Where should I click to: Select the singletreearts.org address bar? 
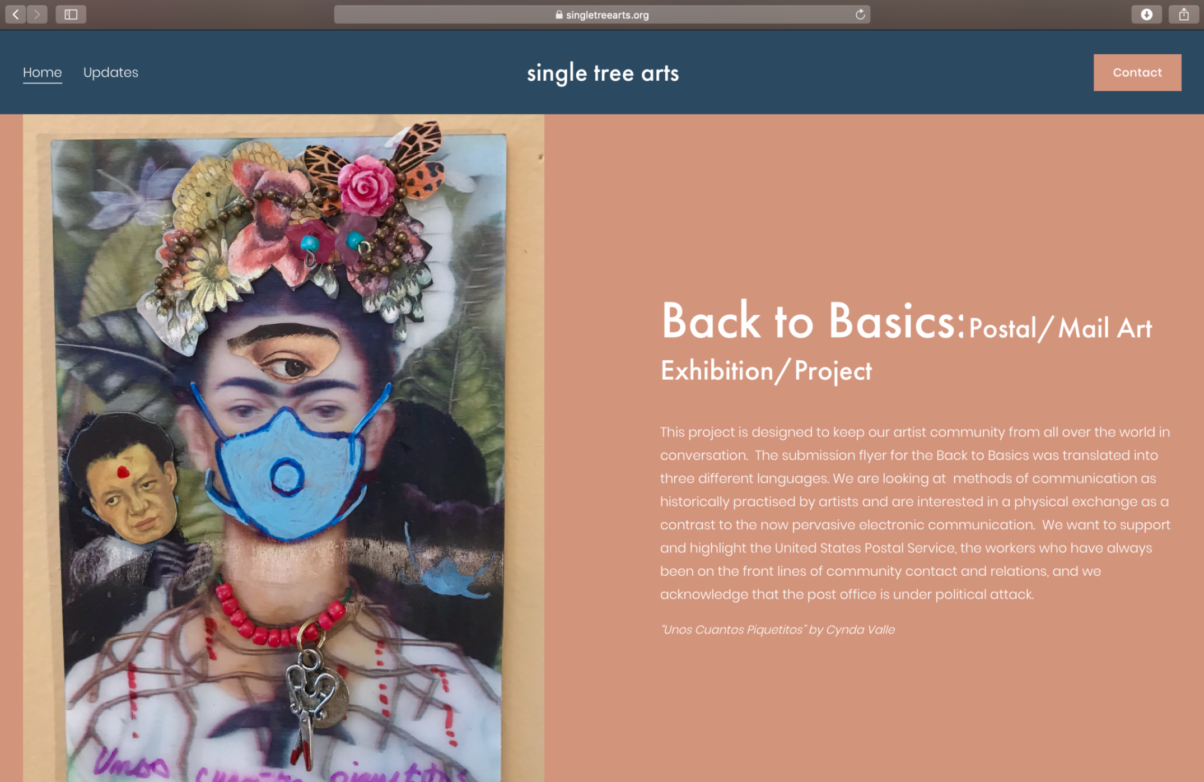point(602,15)
